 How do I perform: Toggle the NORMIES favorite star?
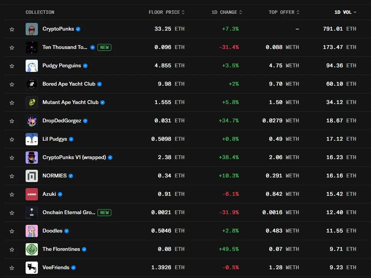click(12, 176)
